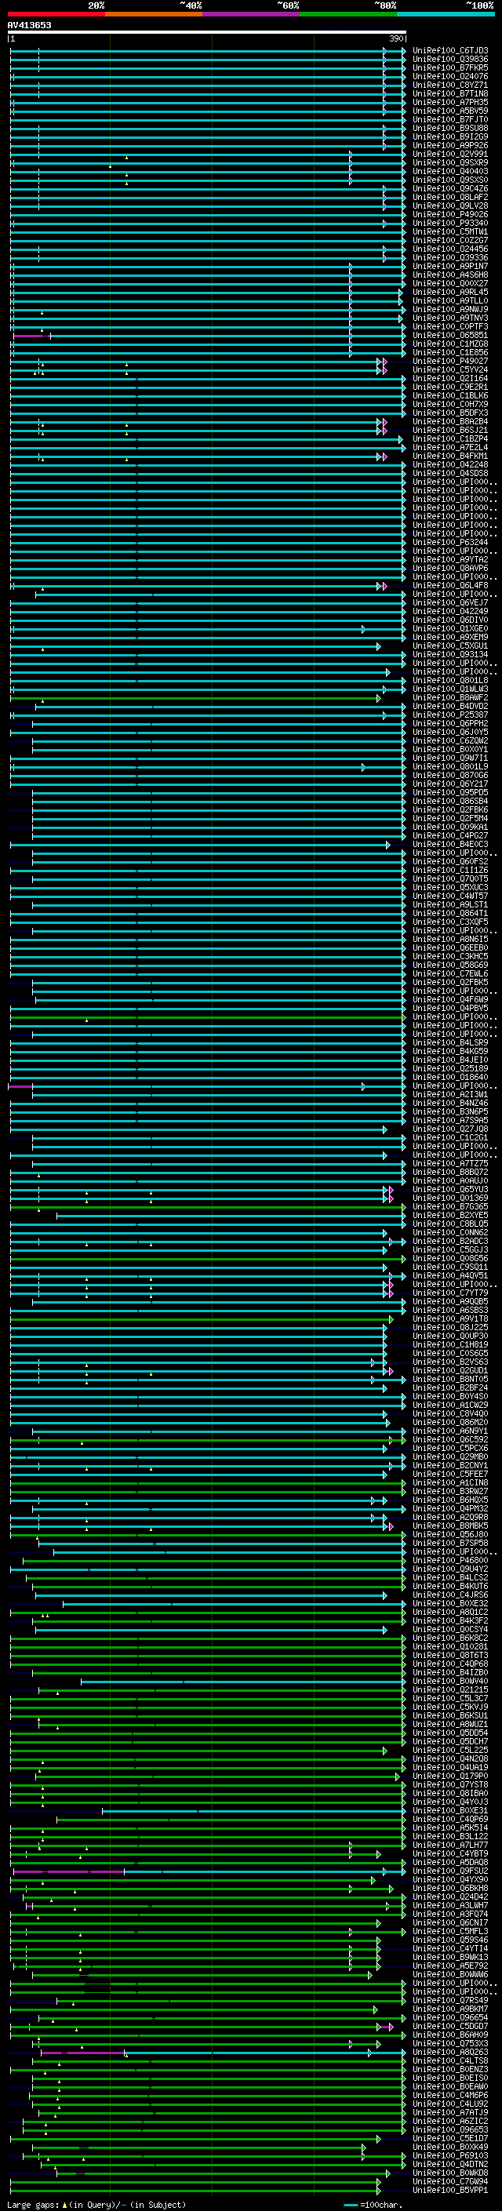Open hit UniRef100_Q39836

click(x=450, y=60)
